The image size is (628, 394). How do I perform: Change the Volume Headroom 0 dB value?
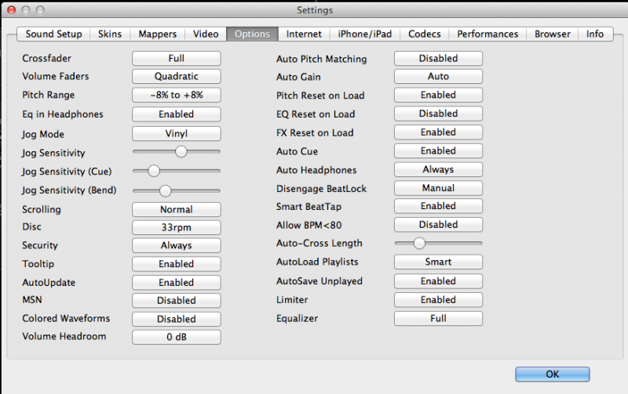(176, 337)
